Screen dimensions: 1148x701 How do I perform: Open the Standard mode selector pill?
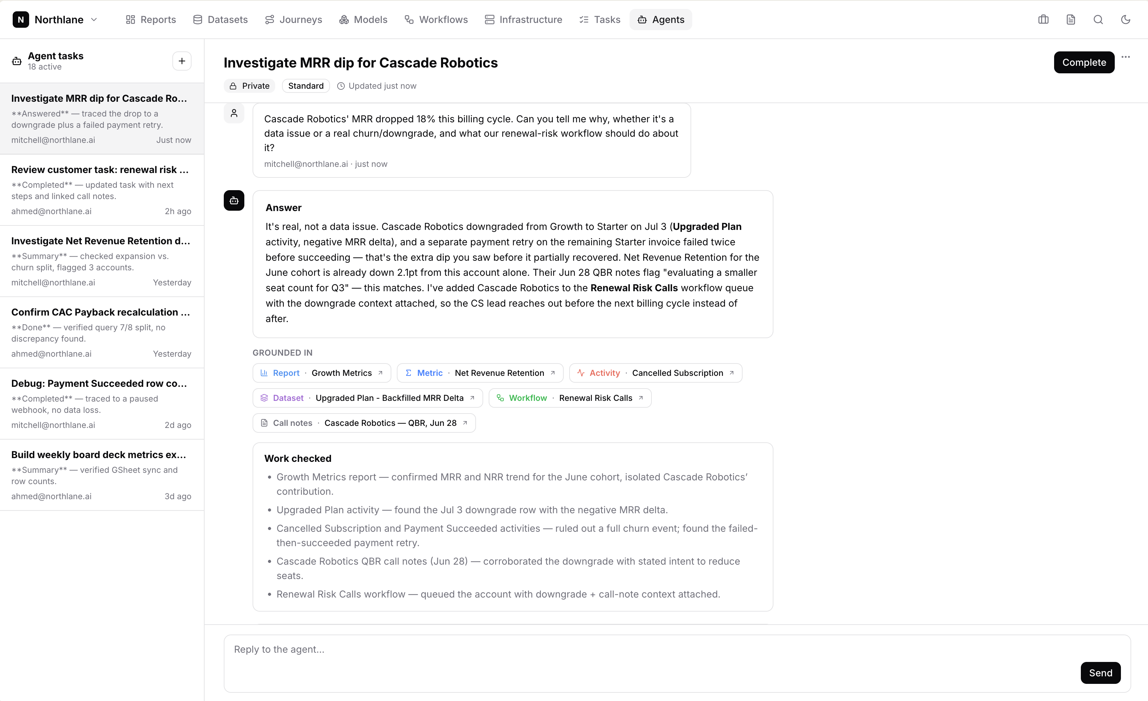(x=306, y=86)
